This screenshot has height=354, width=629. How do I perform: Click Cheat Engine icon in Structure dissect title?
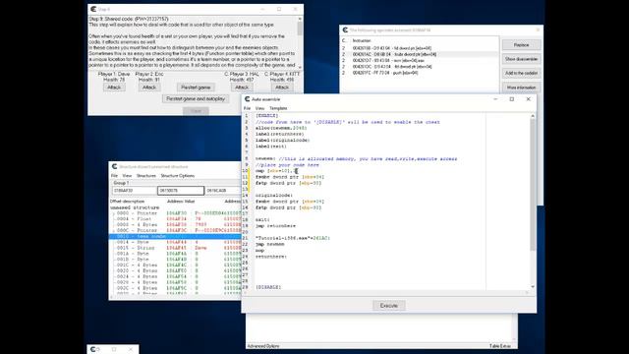(x=114, y=166)
